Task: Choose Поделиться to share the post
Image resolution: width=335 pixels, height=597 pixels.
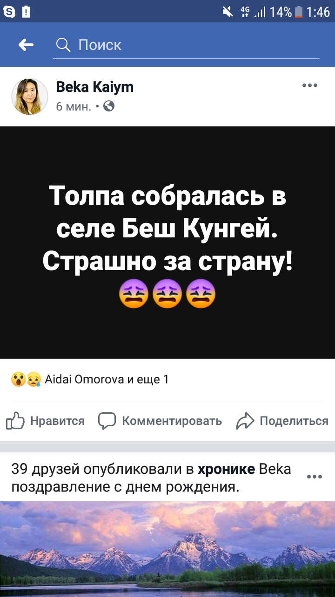Action: click(x=294, y=421)
